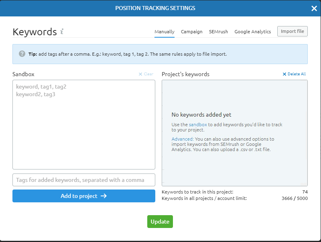Clear the Sandbox contents
The width and height of the screenshot is (321, 242).
coord(146,74)
